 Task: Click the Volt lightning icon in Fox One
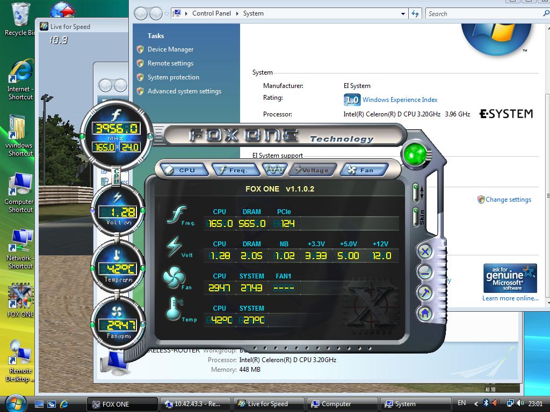(x=175, y=246)
